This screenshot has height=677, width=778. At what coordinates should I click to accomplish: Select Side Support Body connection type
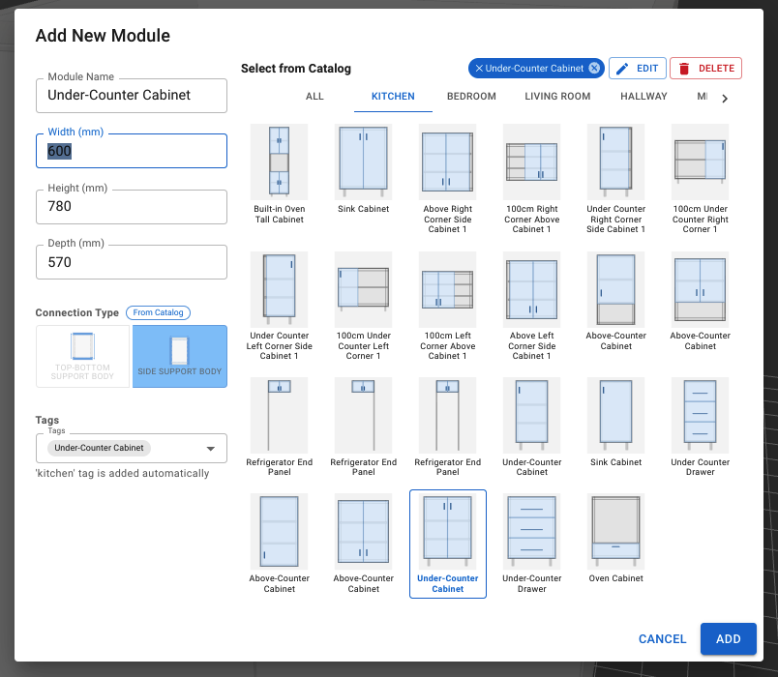tap(180, 356)
